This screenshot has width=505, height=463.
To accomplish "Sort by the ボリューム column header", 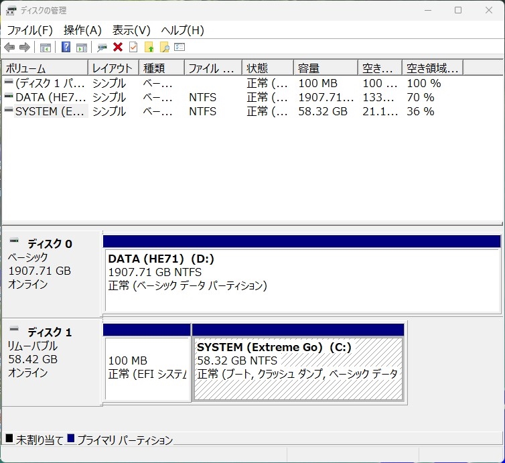I will [45, 68].
